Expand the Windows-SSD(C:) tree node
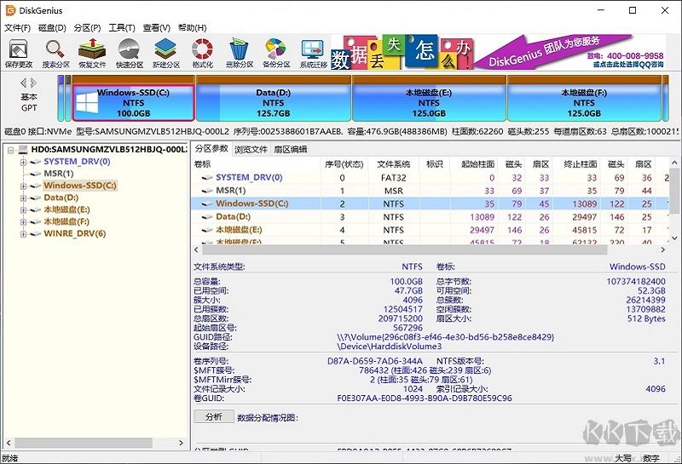Screen dimensions: 682x464 pyautogui.click(x=23, y=186)
